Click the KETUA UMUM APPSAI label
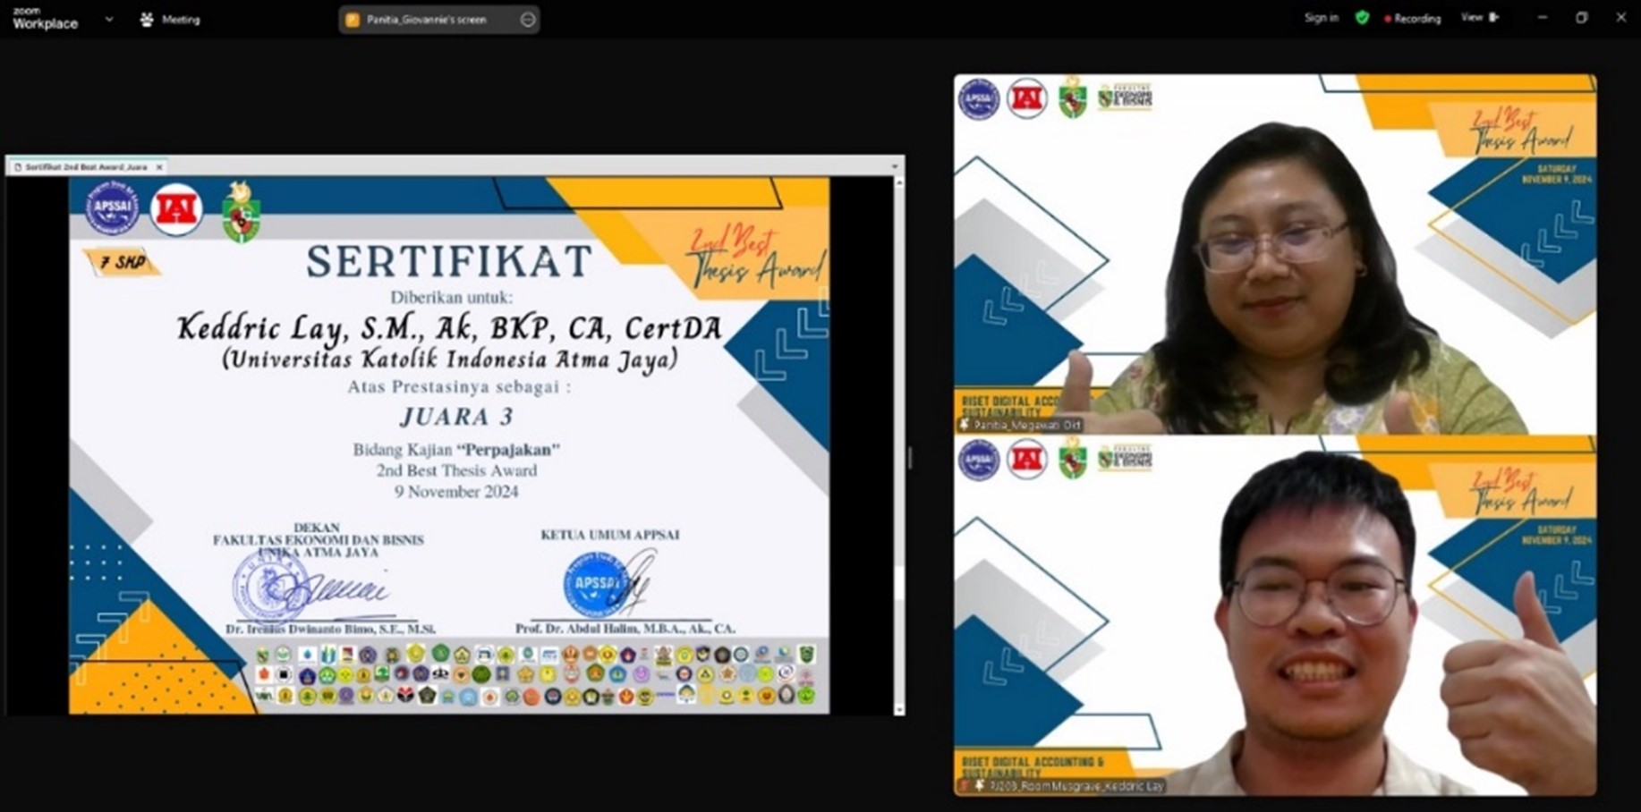This screenshot has height=812, width=1641. coord(609,535)
